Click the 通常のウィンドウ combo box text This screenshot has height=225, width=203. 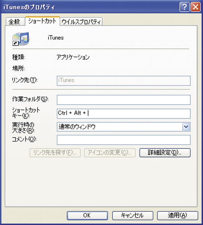77,127
